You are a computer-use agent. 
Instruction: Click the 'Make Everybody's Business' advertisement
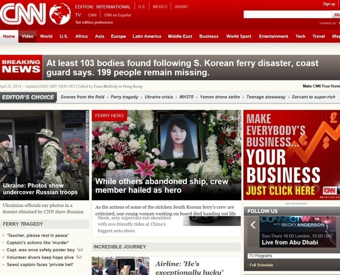tap(291, 155)
